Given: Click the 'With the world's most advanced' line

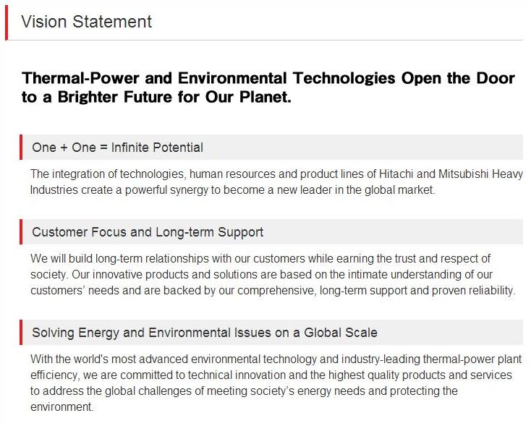Looking at the screenshot, I should click(276, 359).
